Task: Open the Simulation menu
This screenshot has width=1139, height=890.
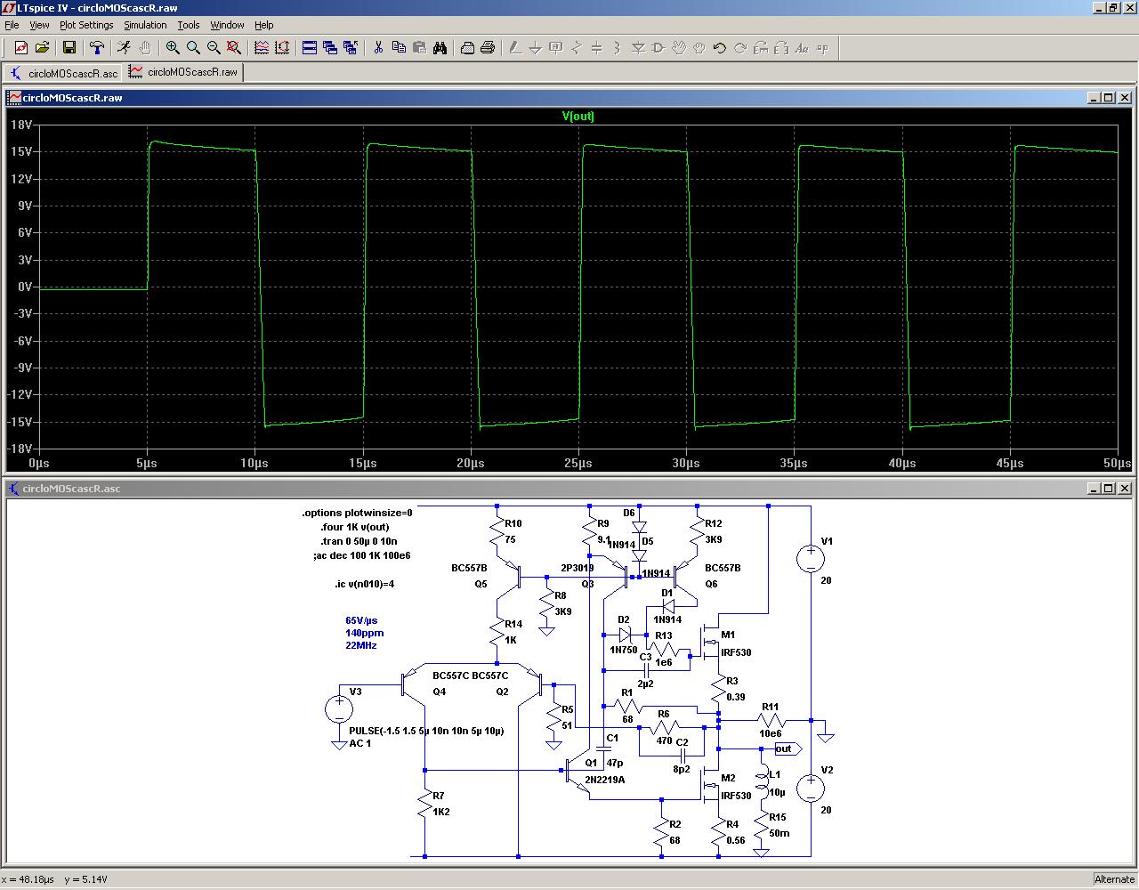Action: click(x=145, y=25)
